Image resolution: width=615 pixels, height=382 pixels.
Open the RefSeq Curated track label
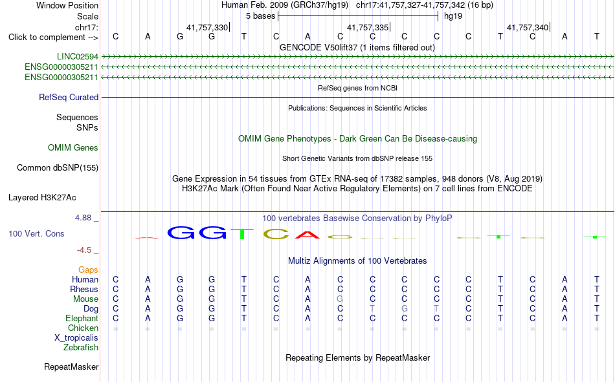coord(69,97)
